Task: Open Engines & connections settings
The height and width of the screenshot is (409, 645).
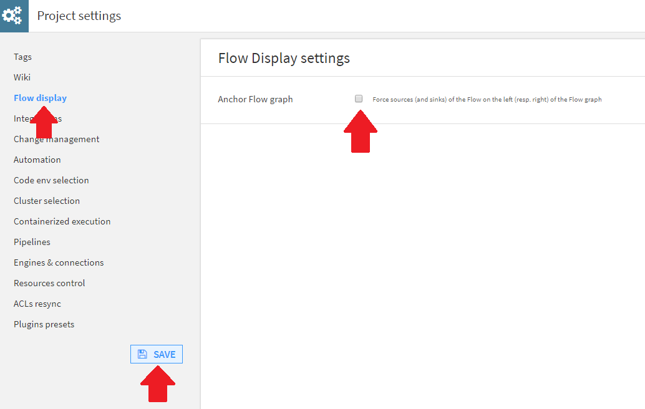Action: pos(59,262)
